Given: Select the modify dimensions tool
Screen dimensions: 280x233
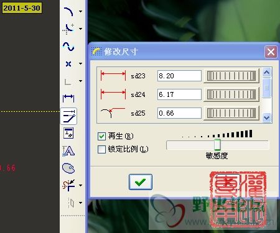Looking at the screenshot, I should point(68,116).
